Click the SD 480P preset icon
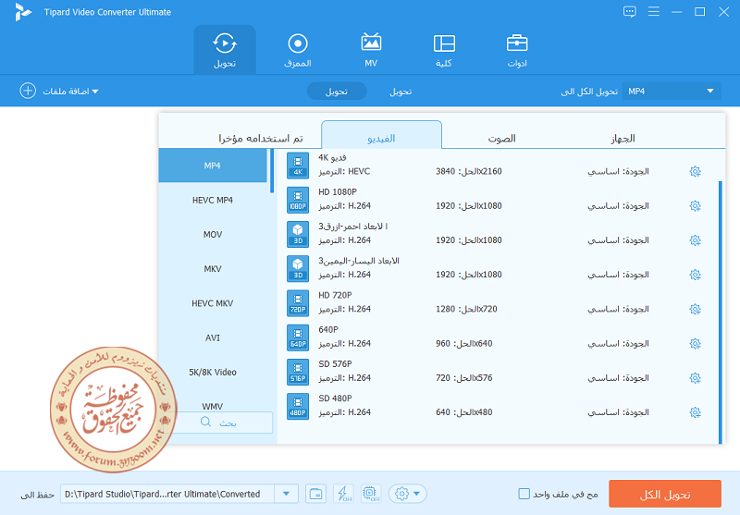Viewport: 740px width, 515px height. 298,407
